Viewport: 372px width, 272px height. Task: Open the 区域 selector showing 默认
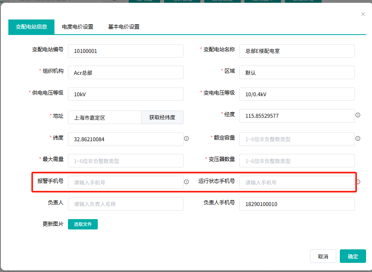click(296, 73)
